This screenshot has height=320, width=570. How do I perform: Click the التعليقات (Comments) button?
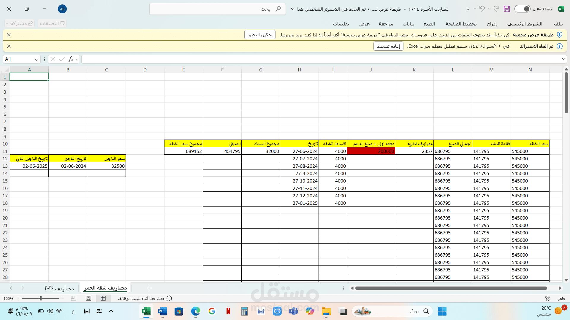pyautogui.click(x=52, y=23)
